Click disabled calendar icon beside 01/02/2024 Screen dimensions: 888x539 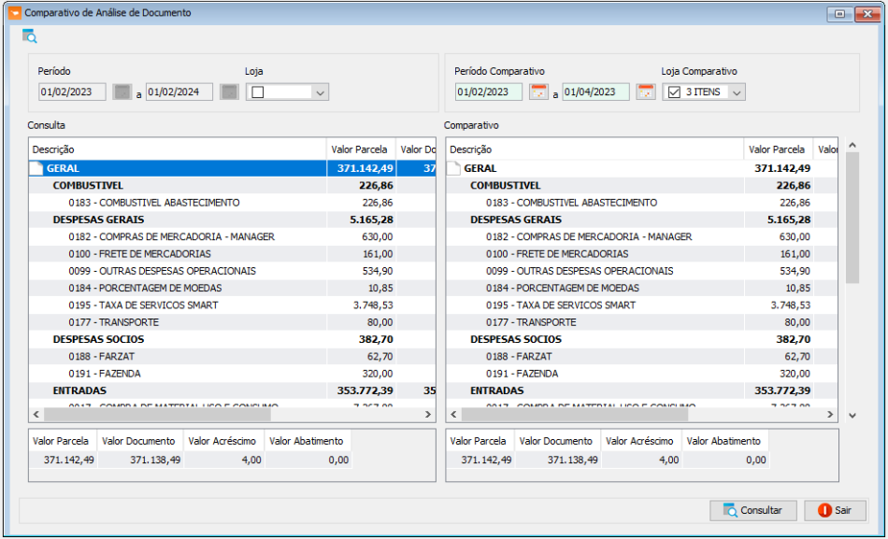[229, 92]
